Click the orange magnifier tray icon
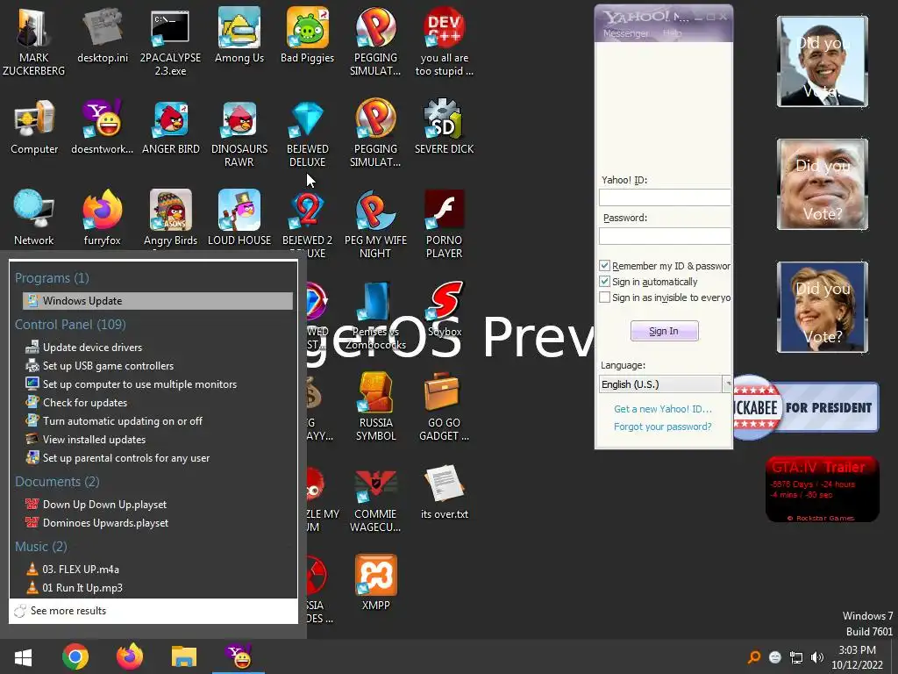This screenshot has width=898, height=674. coord(754,657)
